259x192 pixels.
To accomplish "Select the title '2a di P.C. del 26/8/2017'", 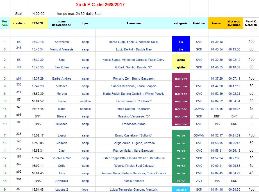I will pyautogui.click(x=100, y=4).
